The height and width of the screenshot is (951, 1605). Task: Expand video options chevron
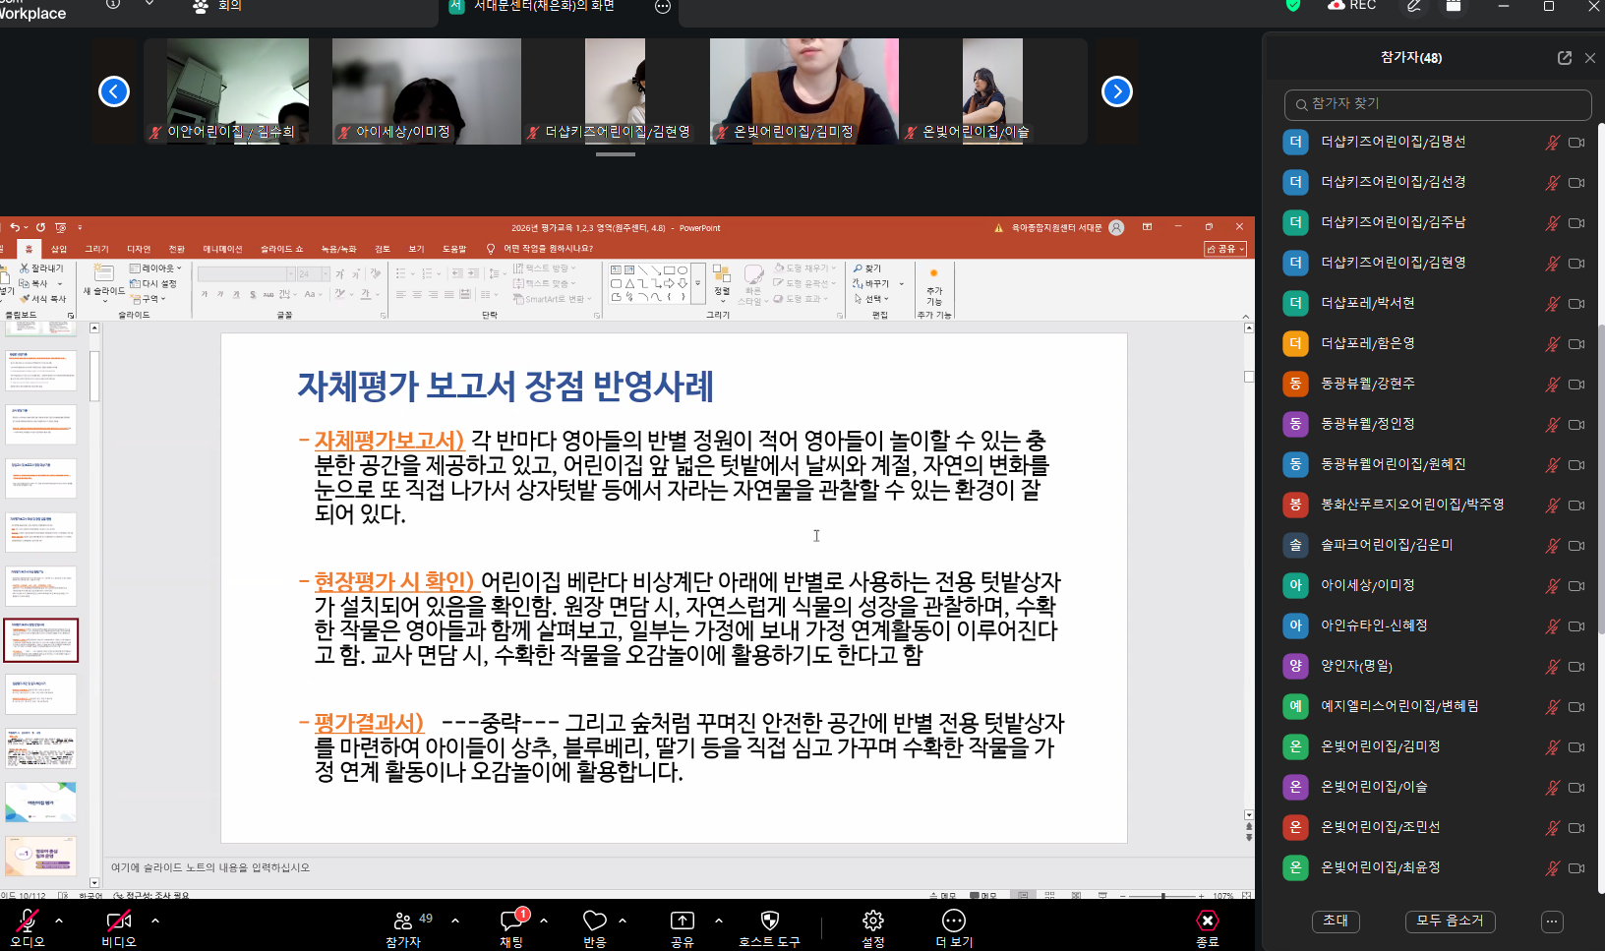pos(155,921)
